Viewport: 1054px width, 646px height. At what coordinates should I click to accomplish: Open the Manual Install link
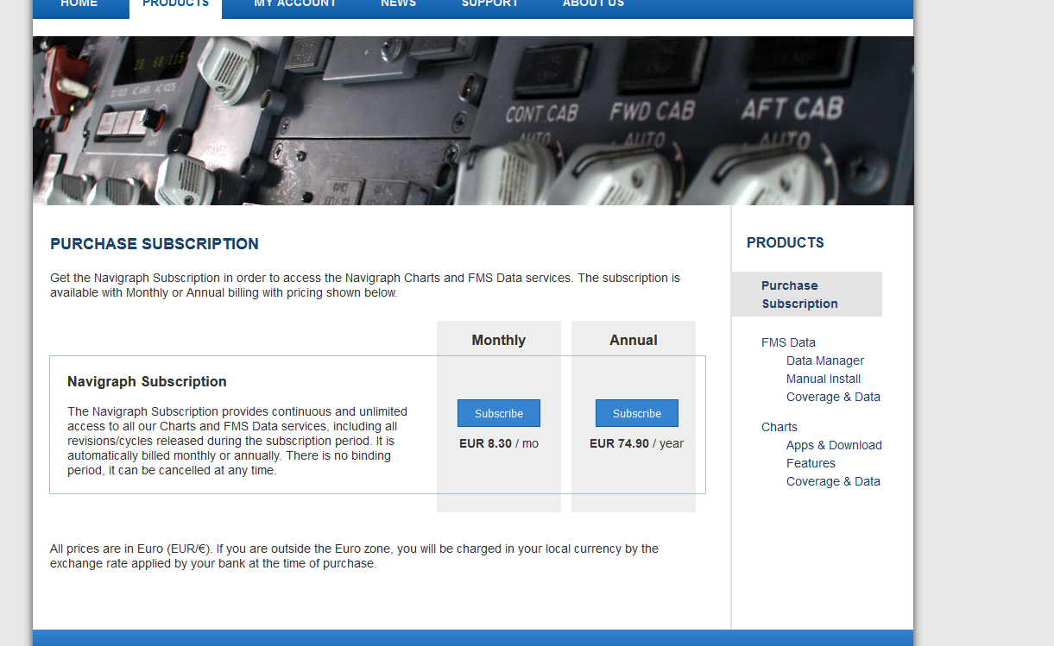824,379
